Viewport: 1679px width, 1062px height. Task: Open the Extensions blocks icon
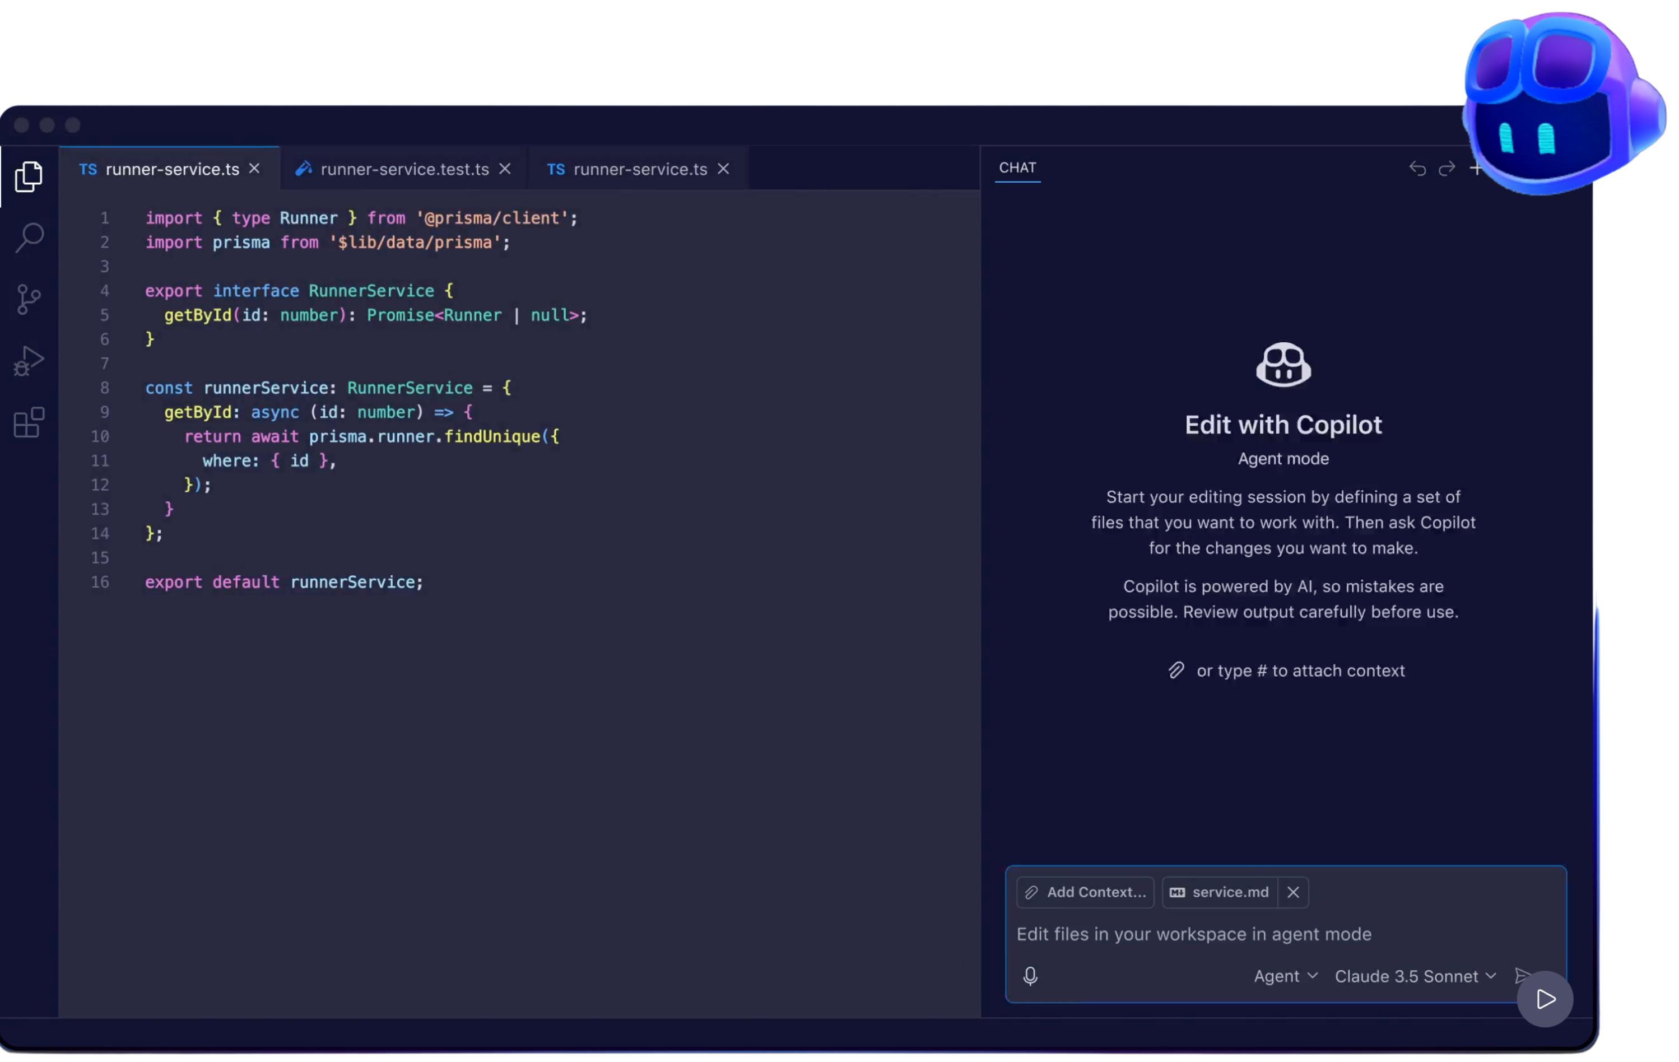(29, 422)
